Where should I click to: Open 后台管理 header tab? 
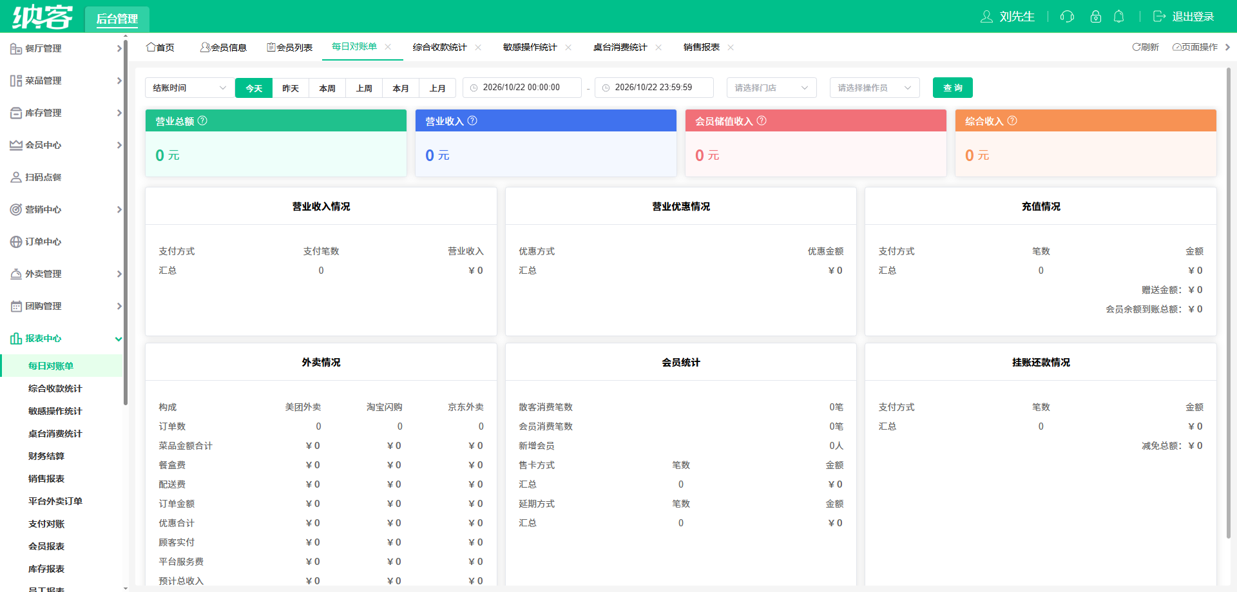pyautogui.click(x=117, y=19)
